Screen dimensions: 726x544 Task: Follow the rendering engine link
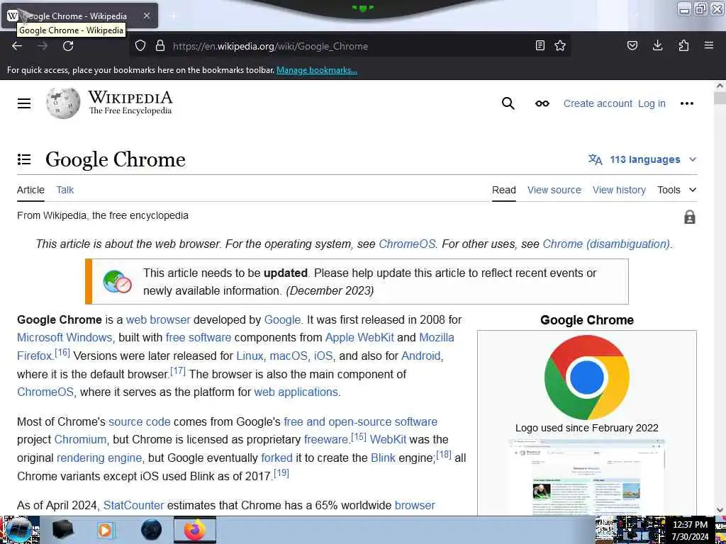coord(99,458)
